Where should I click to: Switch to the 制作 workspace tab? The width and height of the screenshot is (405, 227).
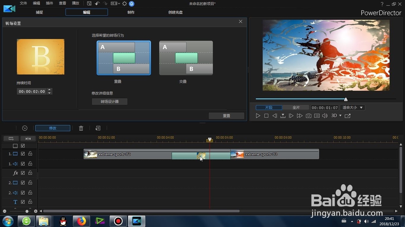tap(131, 12)
